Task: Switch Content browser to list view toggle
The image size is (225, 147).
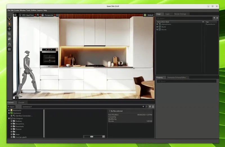Action: tap(103, 136)
